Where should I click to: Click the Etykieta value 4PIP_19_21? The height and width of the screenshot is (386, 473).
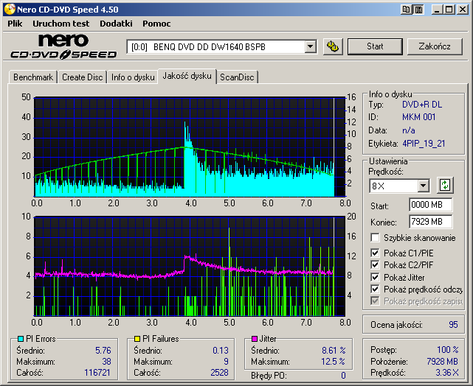click(424, 144)
